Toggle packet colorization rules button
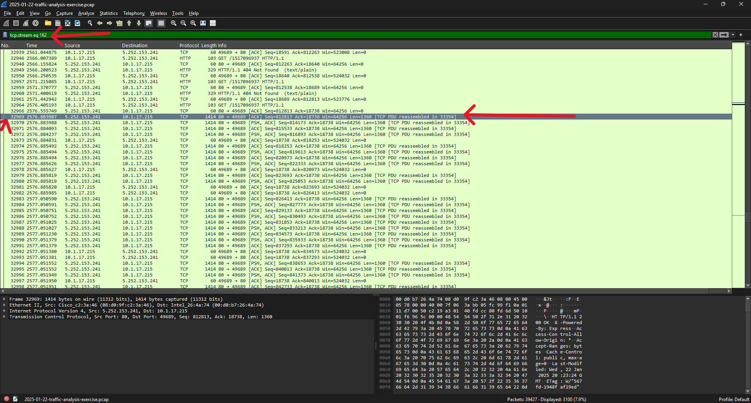Image resolution: width=751 pixels, height=403 pixels. (x=161, y=23)
